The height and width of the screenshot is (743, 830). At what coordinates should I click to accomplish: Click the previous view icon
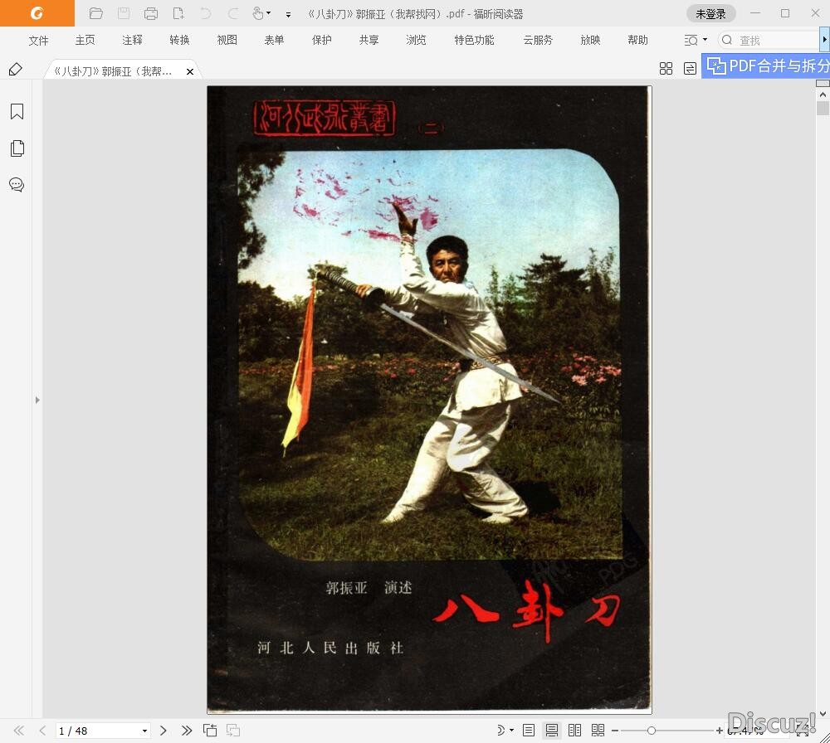pos(210,731)
